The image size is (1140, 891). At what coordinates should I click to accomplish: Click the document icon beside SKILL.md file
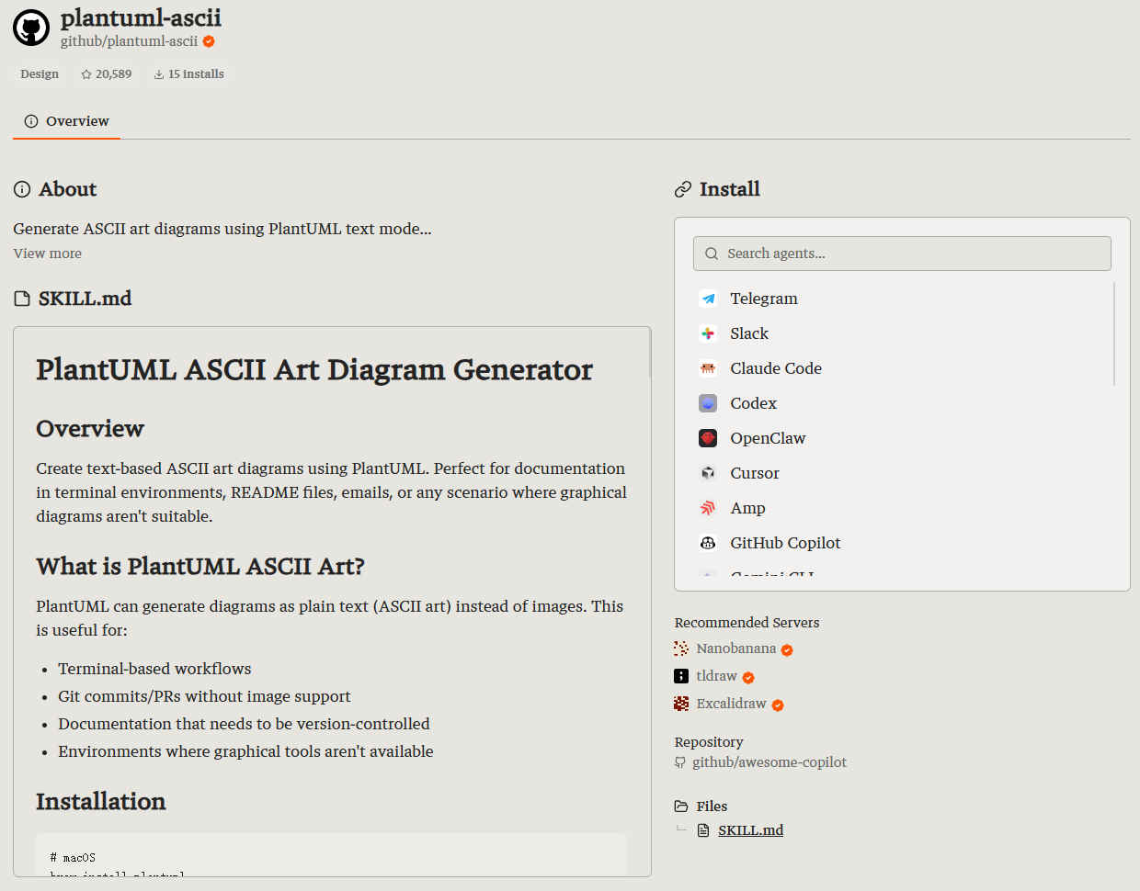click(x=703, y=830)
